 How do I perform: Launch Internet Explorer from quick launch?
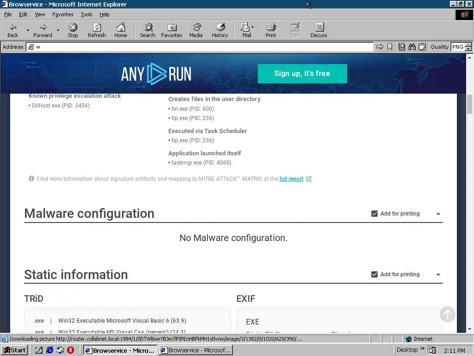50,350
